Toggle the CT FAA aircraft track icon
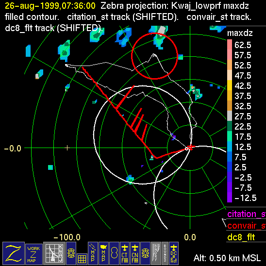This screenshot has width=266, height=266. click(x=125, y=253)
